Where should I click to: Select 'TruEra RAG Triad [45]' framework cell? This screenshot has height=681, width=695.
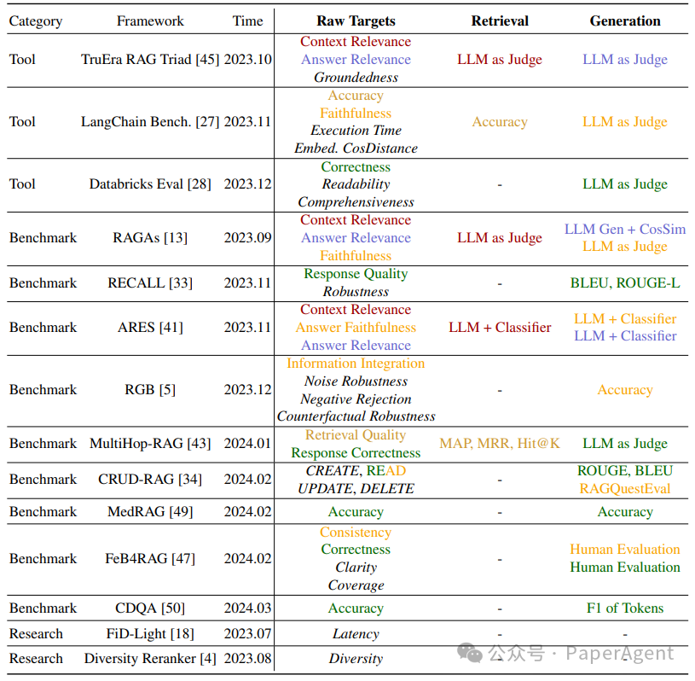(150, 60)
